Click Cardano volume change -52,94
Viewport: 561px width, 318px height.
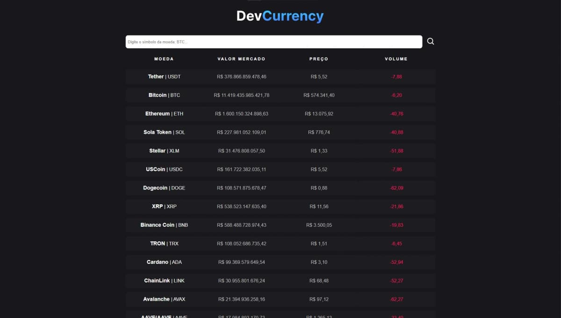tap(396, 262)
